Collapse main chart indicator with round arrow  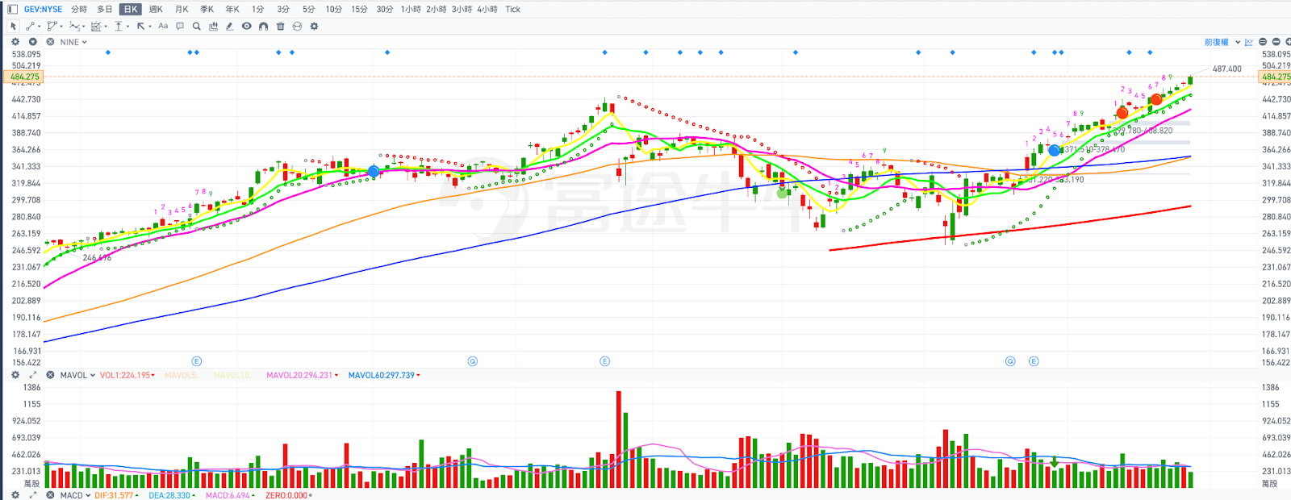click(x=33, y=42)
